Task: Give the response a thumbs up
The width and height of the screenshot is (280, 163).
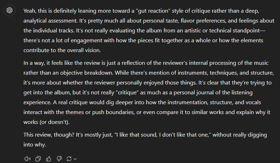Action: (x=49, y=159)
